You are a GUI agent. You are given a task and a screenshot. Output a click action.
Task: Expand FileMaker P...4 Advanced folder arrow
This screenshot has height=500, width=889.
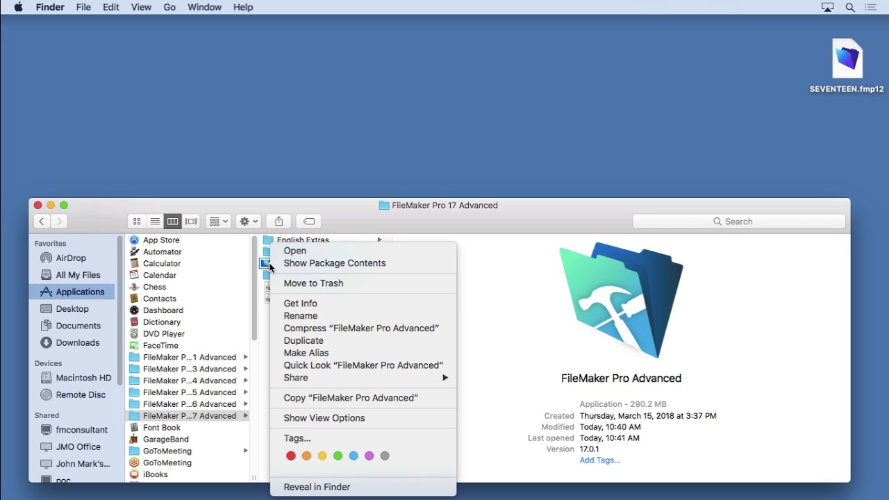click(246, 381)
